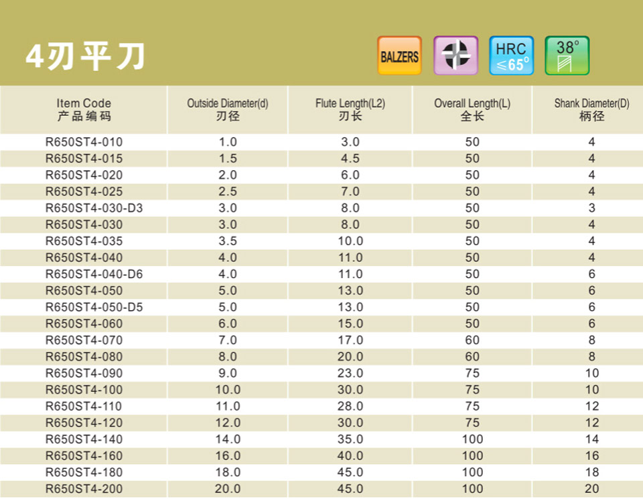Click the orange BALZERS coating icon
This screenshot has height=501, width=643.
(399, 56)
